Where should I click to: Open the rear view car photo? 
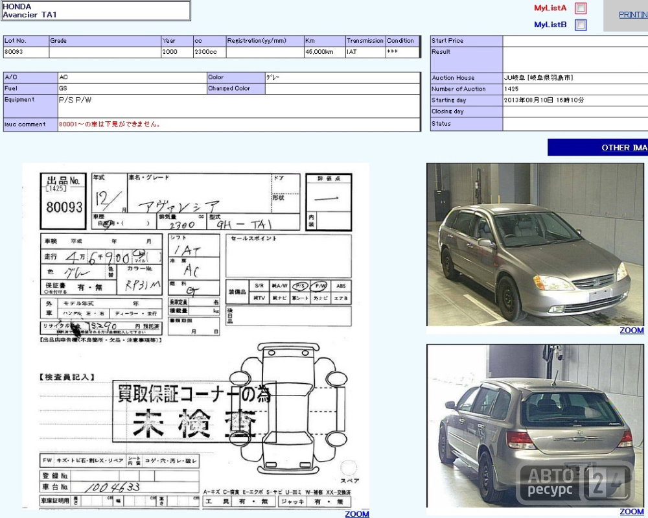click(x=535, y=426)
